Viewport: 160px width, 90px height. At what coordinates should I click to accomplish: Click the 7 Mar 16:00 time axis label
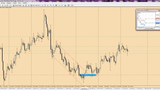click(5, 86)
